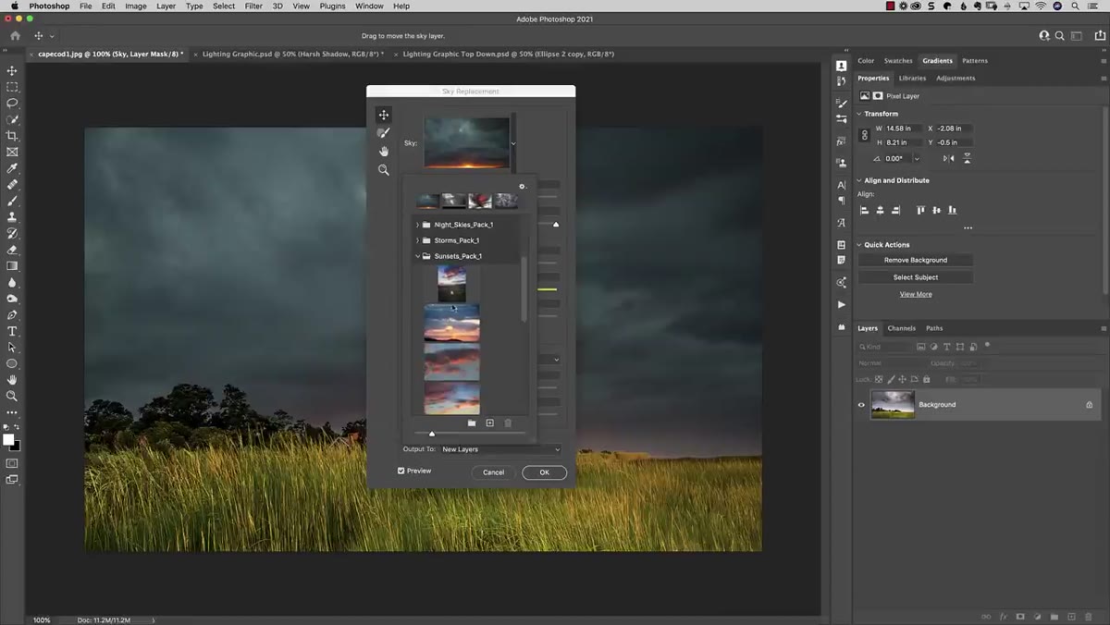Screen dimensions: 1110x625
Task: Collapse Align and Distribute section
Action: pyautogui.click(x=859, y=180)
